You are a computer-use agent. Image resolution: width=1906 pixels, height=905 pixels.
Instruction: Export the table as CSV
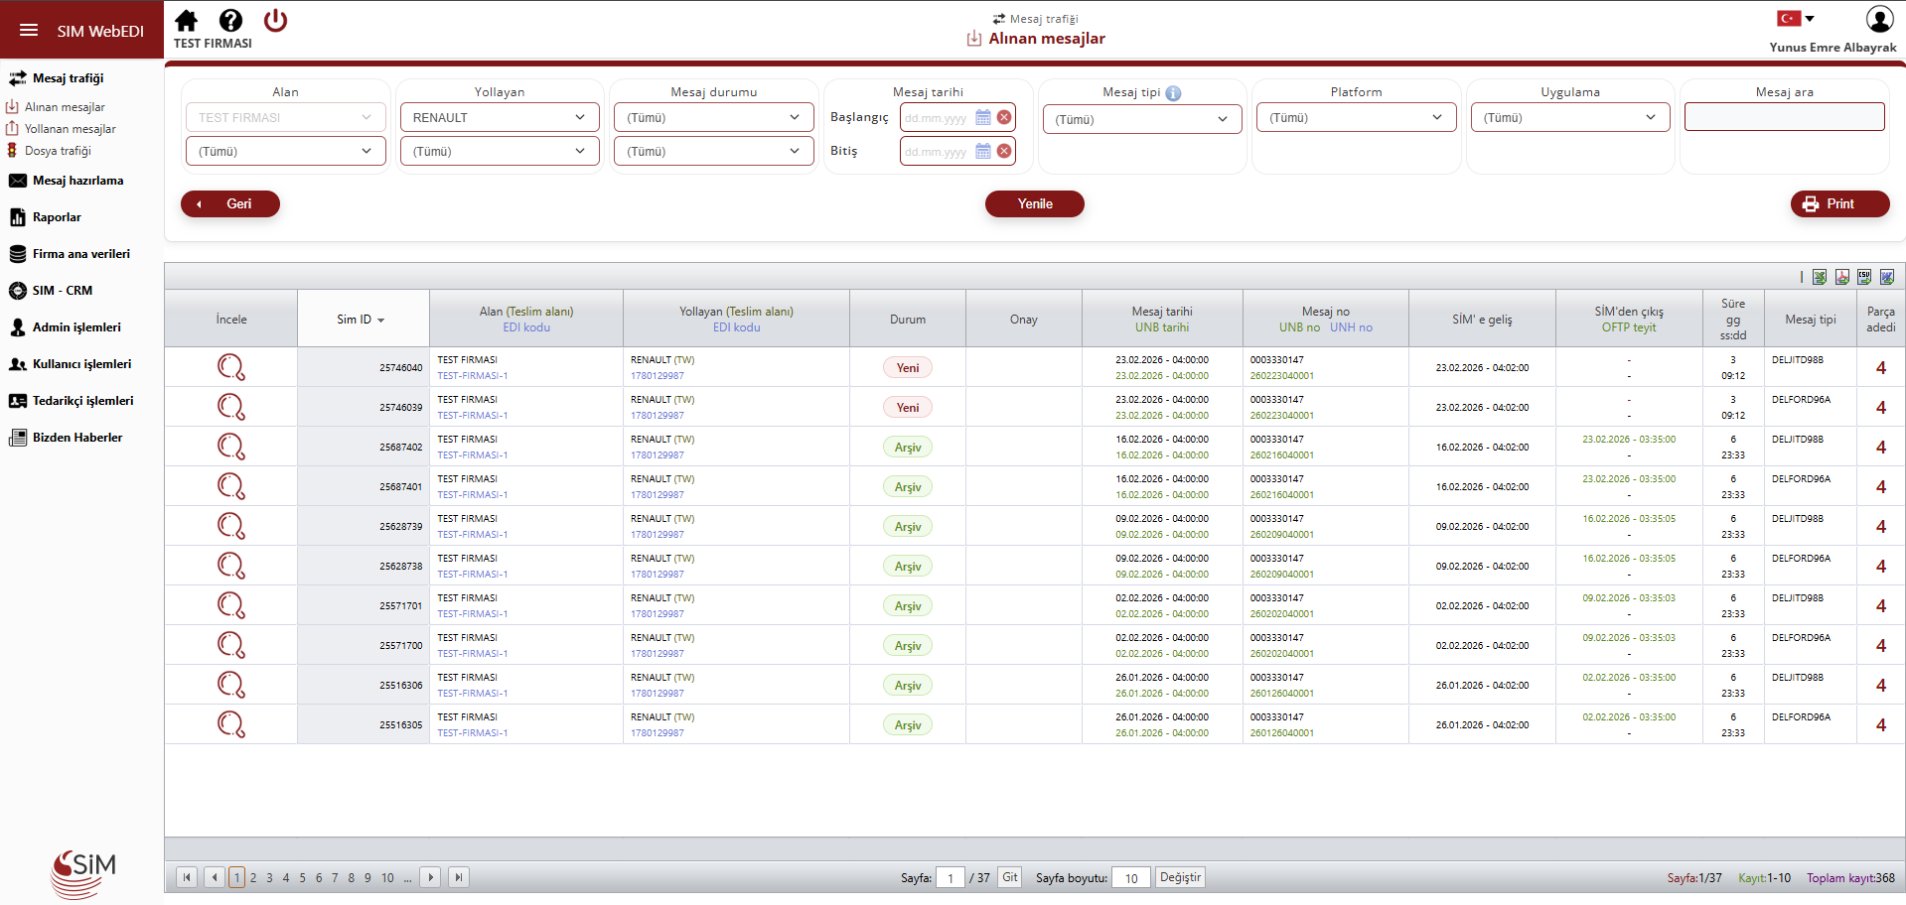1864,277
